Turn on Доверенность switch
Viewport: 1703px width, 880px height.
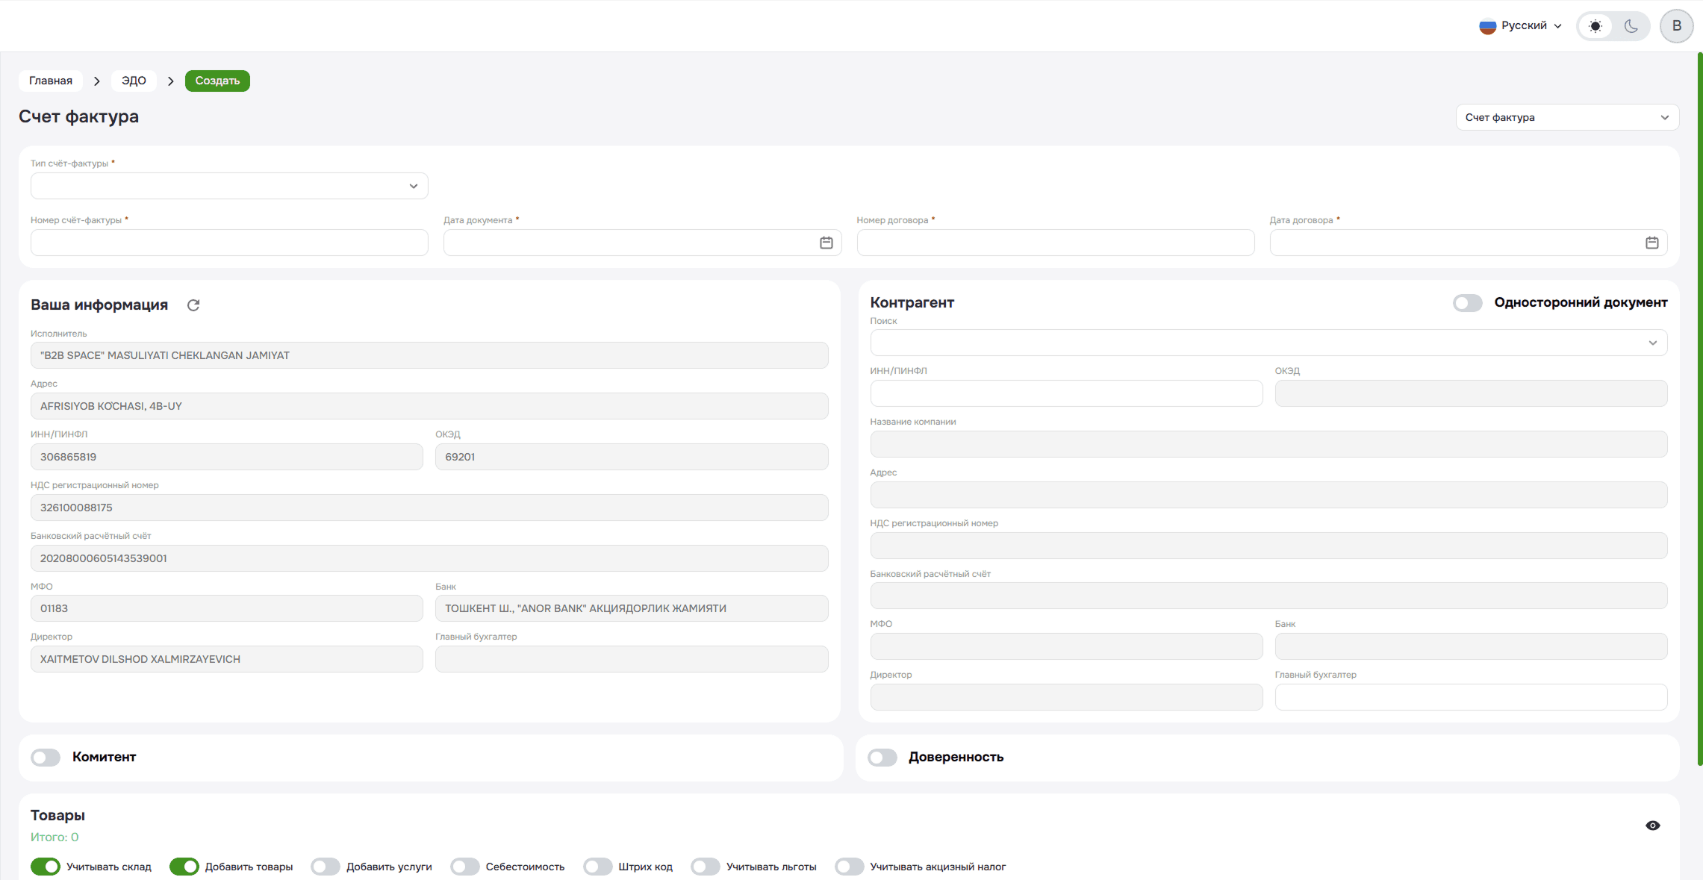point(882,757)
